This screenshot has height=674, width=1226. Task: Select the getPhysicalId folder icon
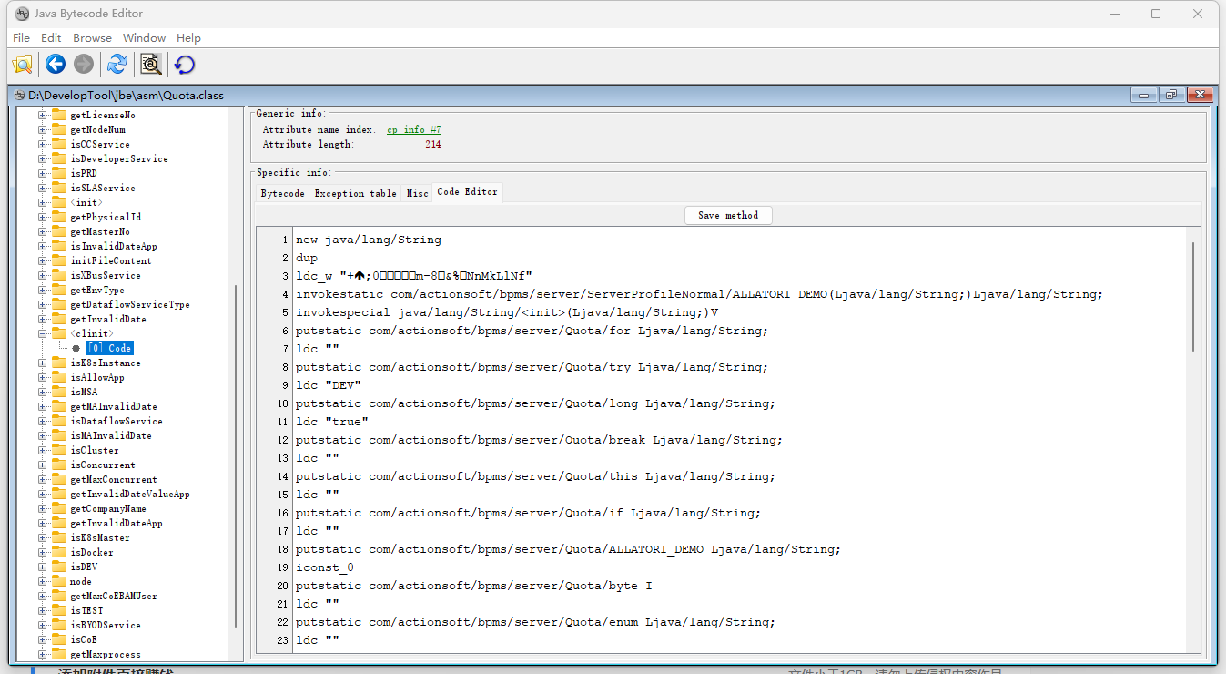tap(59, 217)
